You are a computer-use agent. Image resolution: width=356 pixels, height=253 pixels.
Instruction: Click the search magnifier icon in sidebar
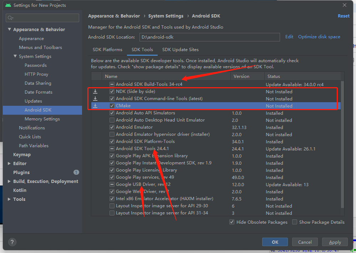[x=10, y=18]
